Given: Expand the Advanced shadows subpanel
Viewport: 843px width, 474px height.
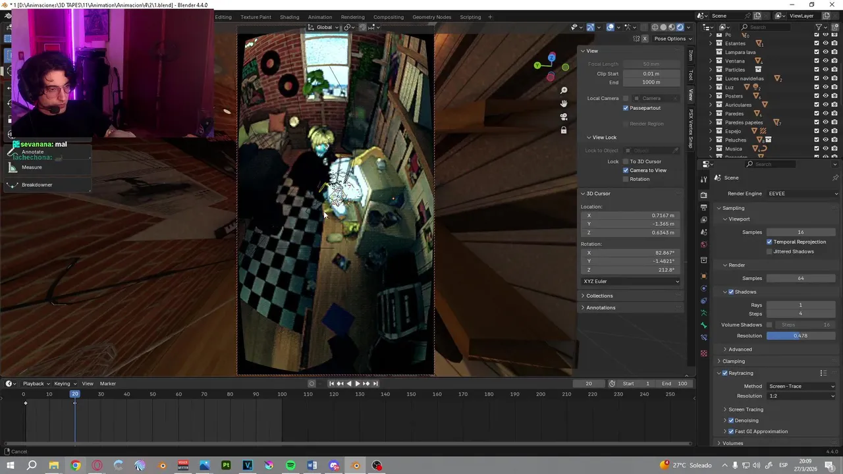Looking at the screenshot, I should [x=740, y=350].
